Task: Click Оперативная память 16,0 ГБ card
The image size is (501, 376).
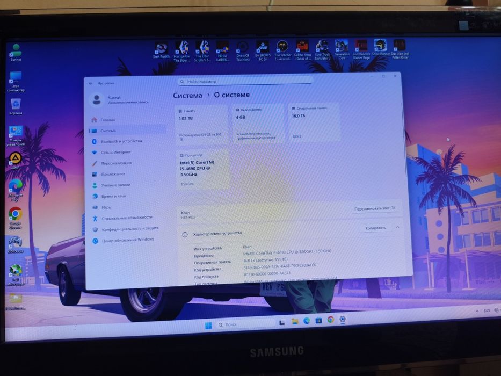Action: pyautogui.click(x=314, y=122)
